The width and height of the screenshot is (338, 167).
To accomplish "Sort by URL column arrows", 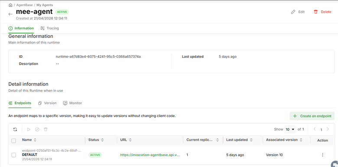I will pyautogui.click(x=130, y=140).
